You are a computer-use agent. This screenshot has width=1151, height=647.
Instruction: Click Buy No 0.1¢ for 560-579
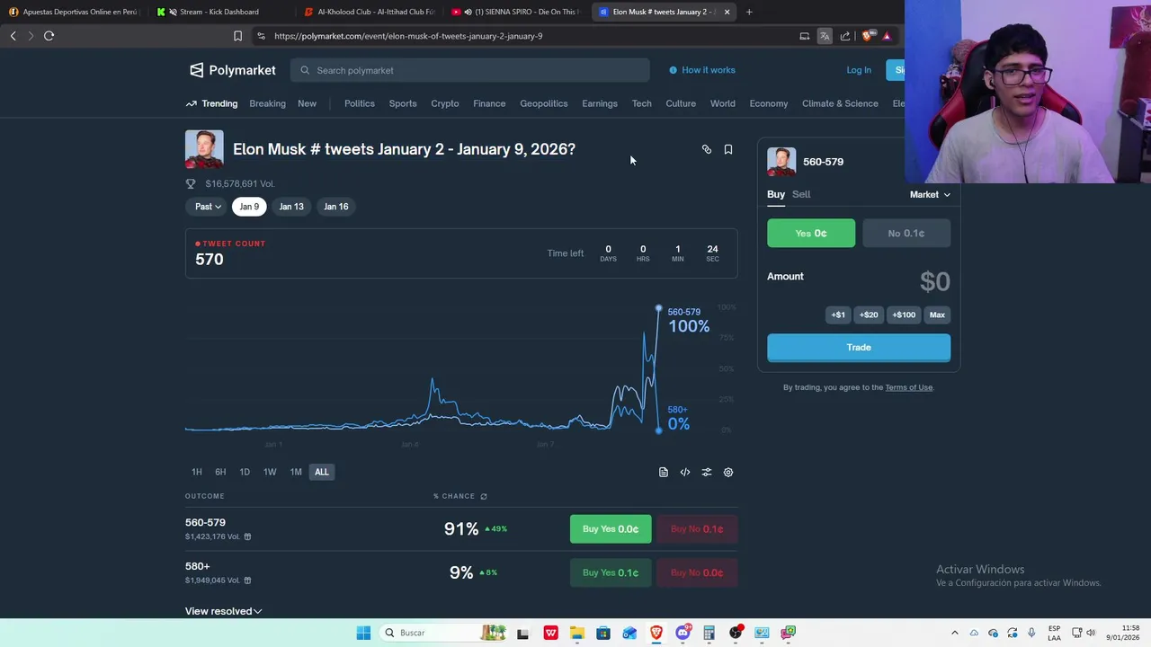click(x=697, y=529)
